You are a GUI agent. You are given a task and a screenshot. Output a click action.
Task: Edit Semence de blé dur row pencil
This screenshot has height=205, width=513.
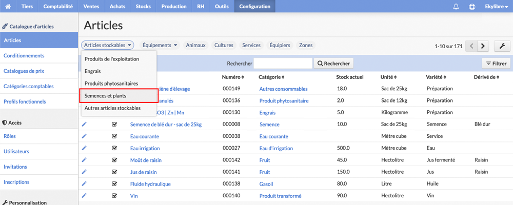point(84,124)
